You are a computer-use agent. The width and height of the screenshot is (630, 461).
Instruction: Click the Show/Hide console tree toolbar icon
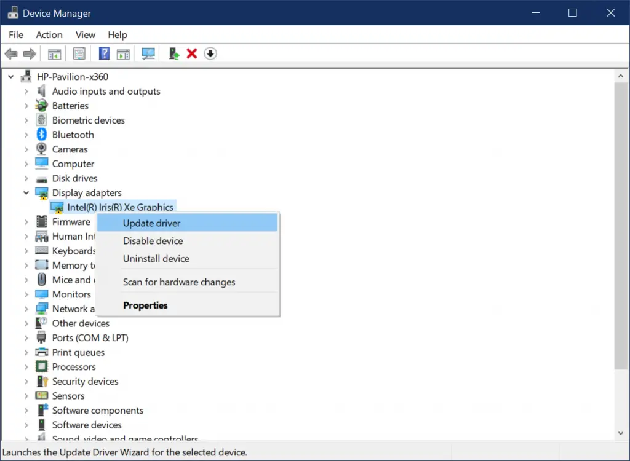tap(54, 53)
